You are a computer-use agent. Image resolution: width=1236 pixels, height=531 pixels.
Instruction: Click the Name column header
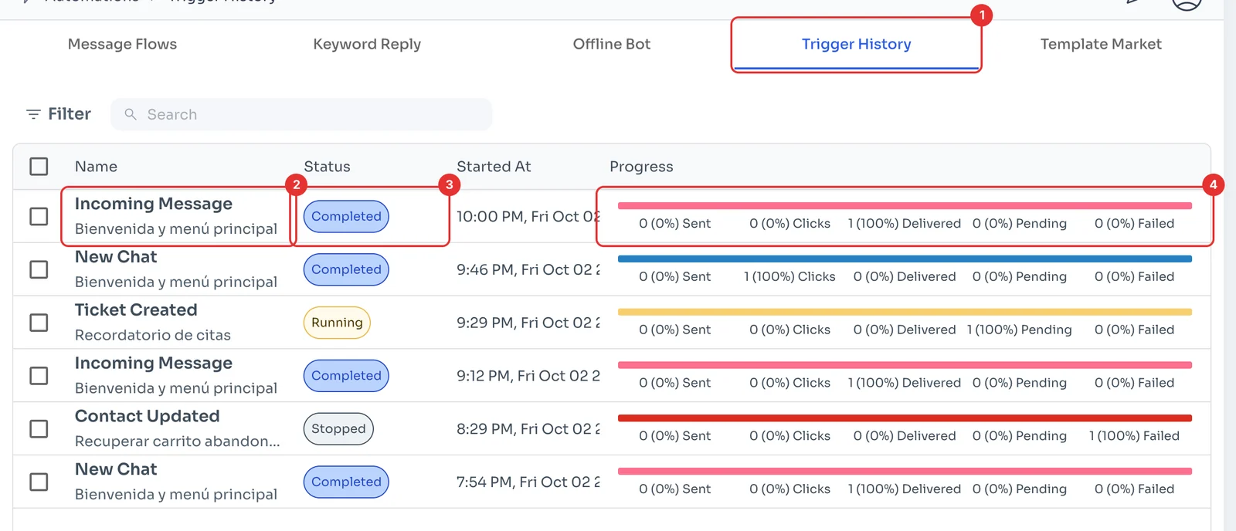[96, 167]
